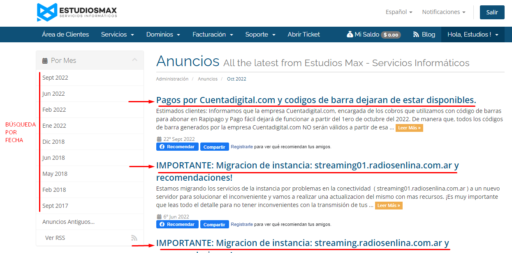Open the Hola, Estudios! user menu
Viewport: 512px width, 253px height.
pos(473,34)
